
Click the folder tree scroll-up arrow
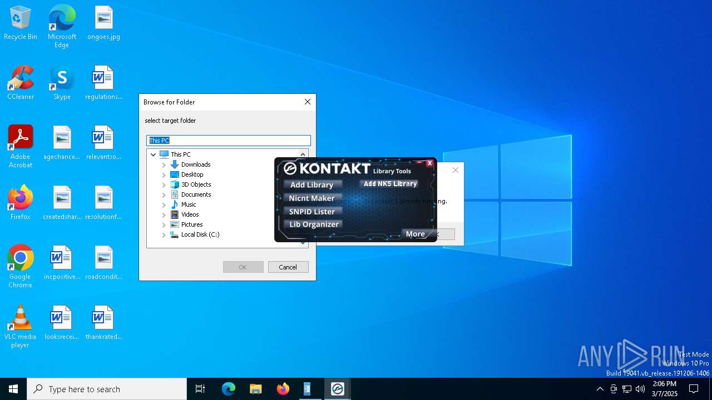click(x=303, y=154)
